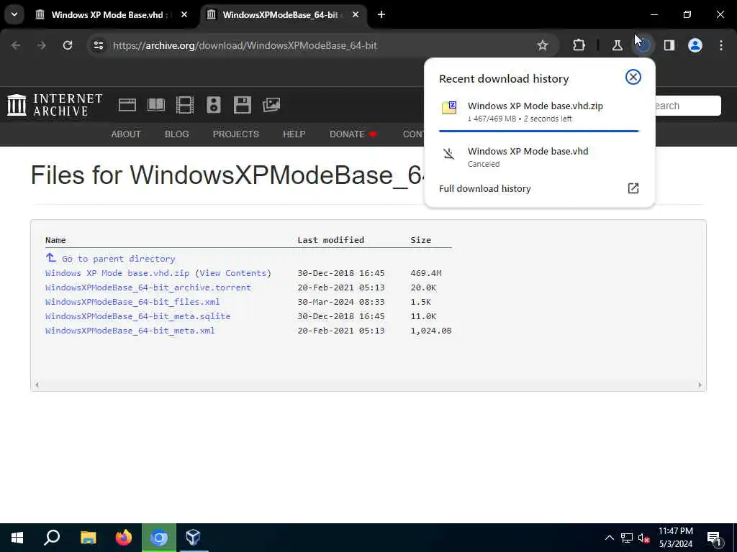The image size is (737, 552).
Task: Open File Explorer from taskbar
Action: tap(88, 538)
